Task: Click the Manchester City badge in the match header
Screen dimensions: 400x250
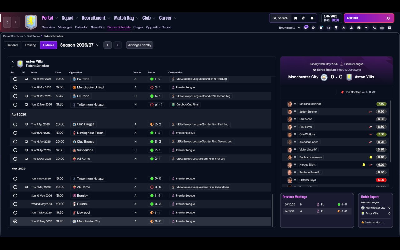Action: click(324, 77)
